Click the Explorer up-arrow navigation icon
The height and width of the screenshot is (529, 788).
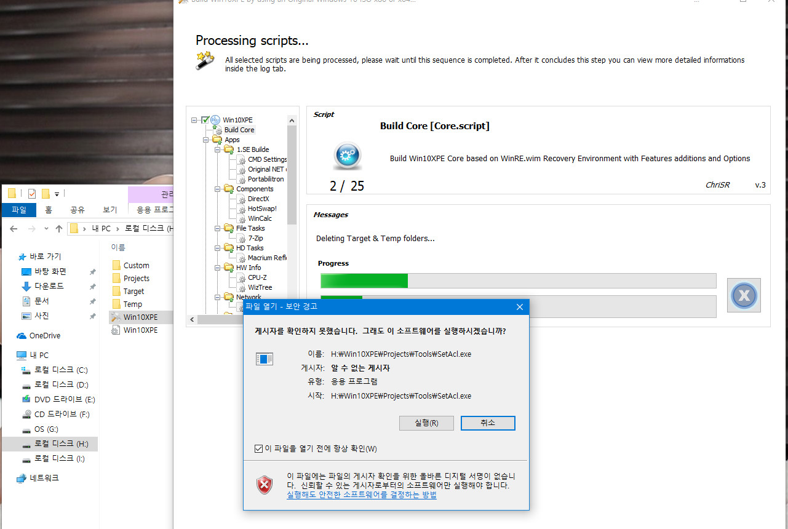pyautogui.click(x=59, y=229)
